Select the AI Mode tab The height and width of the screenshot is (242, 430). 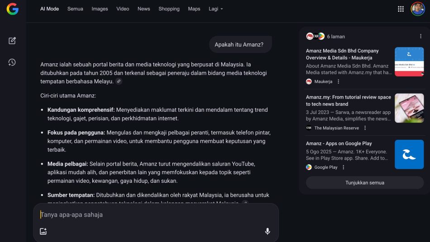[x=50, y=9]
